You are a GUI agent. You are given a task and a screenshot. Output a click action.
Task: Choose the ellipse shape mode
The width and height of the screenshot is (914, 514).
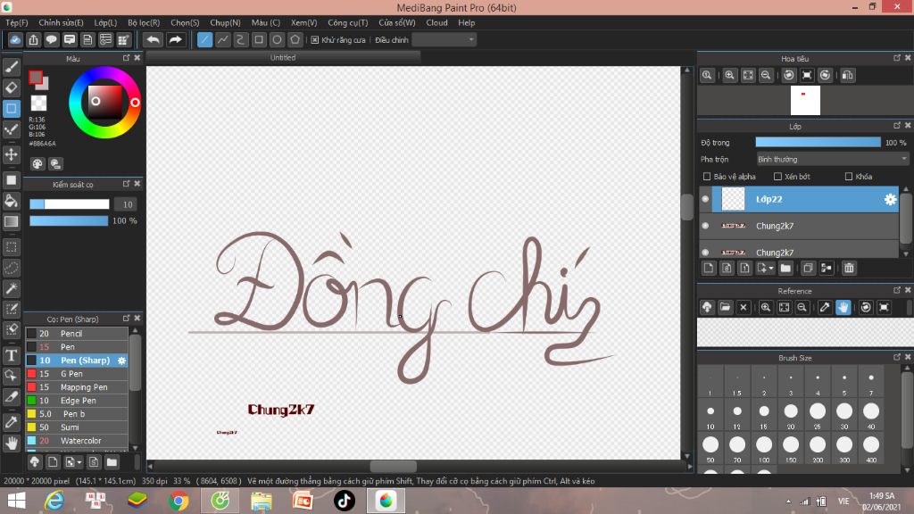277,39
